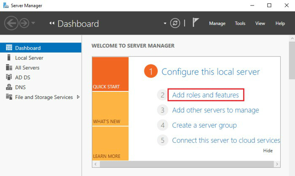
Task: Click Add other servers to manage
Action: point(215,110)
